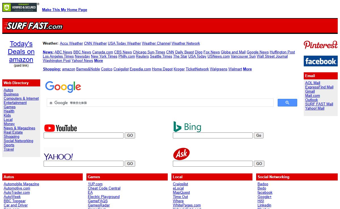Open Craigslist link under Local

pos(180,184)
